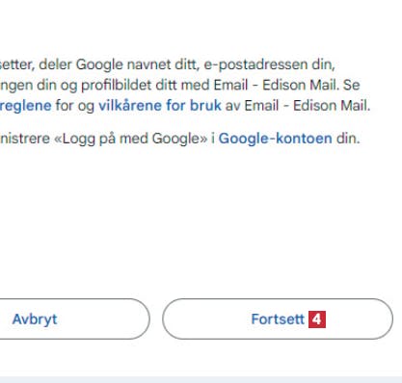This screenshot has width=402, height=383.
Task: Open the Google-kontoen link
Action: pyautogui.click(x=276, y=139)
